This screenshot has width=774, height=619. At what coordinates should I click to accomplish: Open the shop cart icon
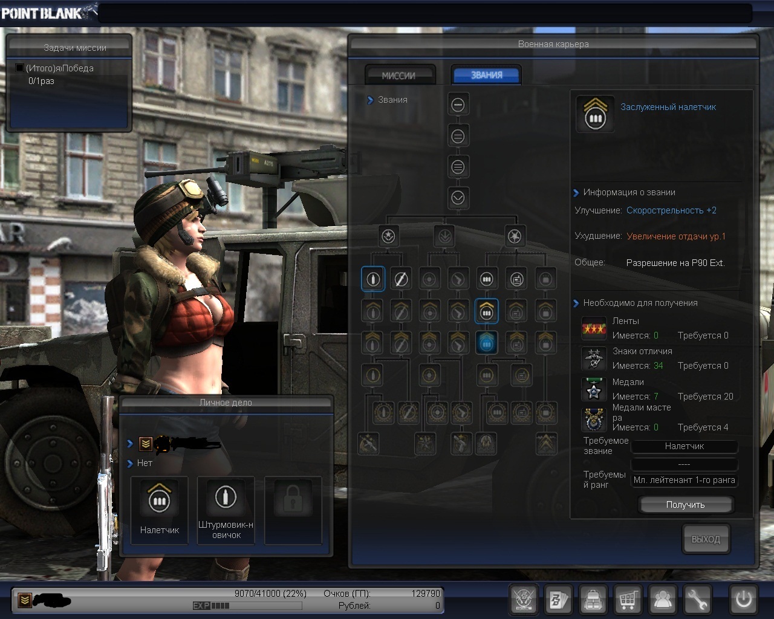pos(628,600)
